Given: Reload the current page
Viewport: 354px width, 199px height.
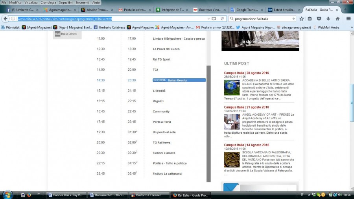Looking at the screenshot, I should [222, 19].
